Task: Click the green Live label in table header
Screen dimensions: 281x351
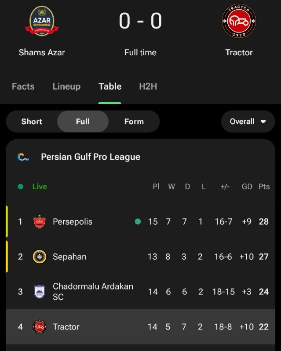Action: (40, 186)
